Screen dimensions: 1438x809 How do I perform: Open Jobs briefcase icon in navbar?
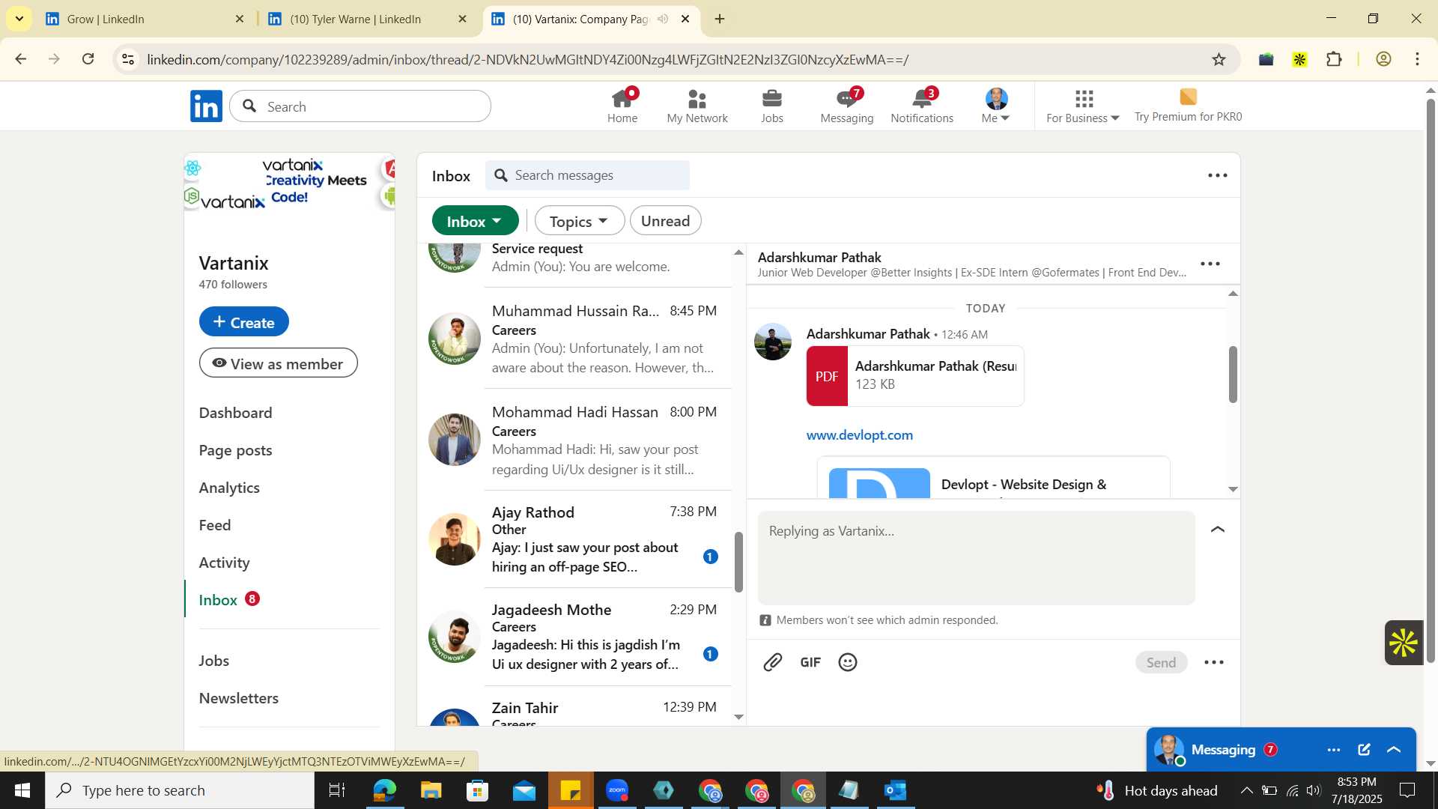(x=772, y=106)
